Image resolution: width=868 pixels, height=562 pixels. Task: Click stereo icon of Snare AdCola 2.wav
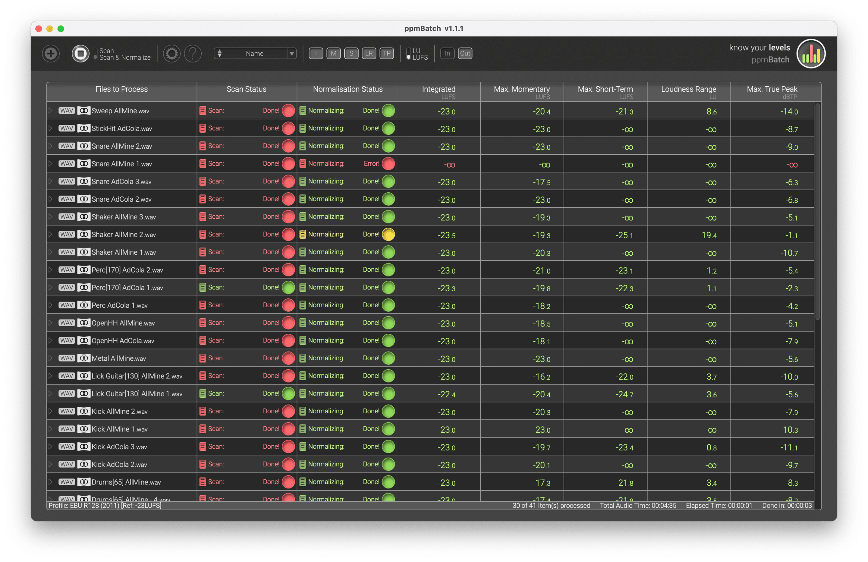tap(84, 199)
